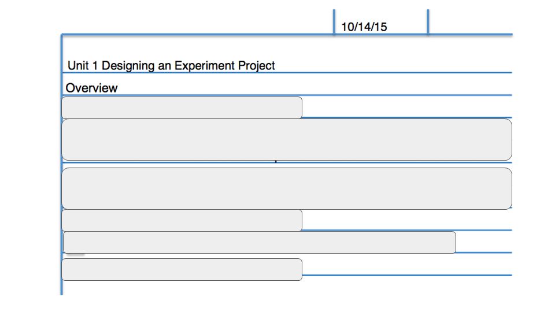Click the blank line beside the box under Overview
The width and height of the screenshot is (555, 312).
407,106
